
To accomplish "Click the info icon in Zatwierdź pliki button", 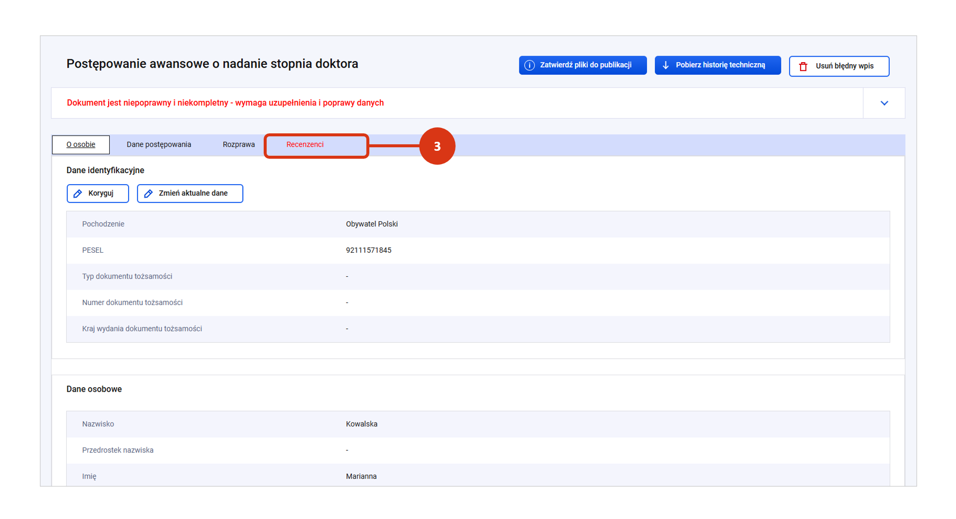I will 529,65.
